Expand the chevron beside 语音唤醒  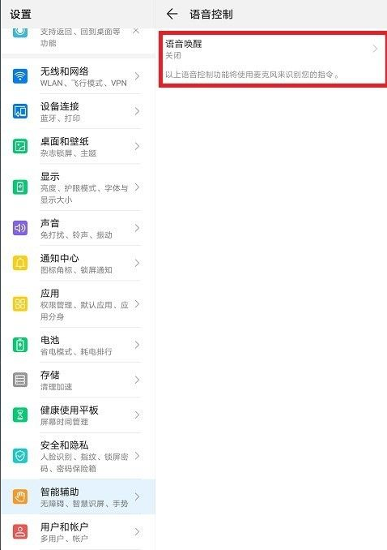tap(375, 49)
